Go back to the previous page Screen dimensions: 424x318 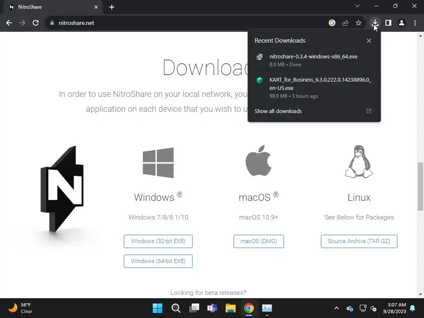(9, 23)
